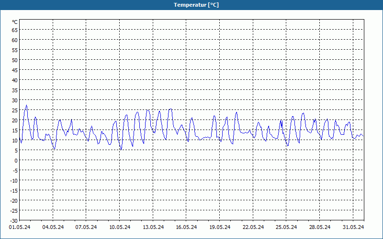Click the -15 value on temperature axis
Image resolution: width=383 pixels, height=239 pixels.
[14, 191]
